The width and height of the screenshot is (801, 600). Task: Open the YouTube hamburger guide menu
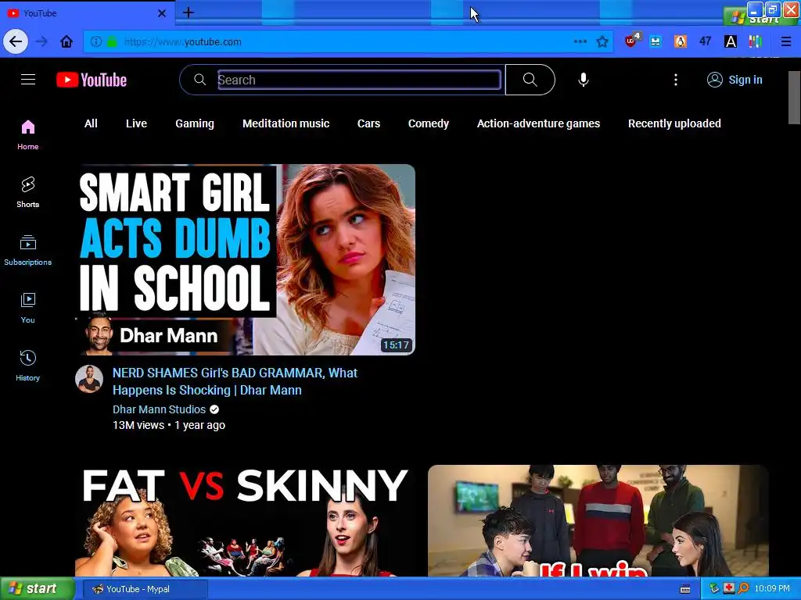(x=28, y=80)
